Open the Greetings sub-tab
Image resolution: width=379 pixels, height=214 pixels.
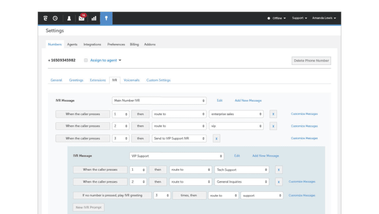[76, 80]
